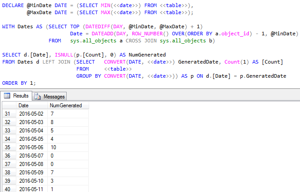Click NumGenerated value 8 for 2016-05-03
The height and width of the screenshot is (192, 300).
tap(68, 122)
